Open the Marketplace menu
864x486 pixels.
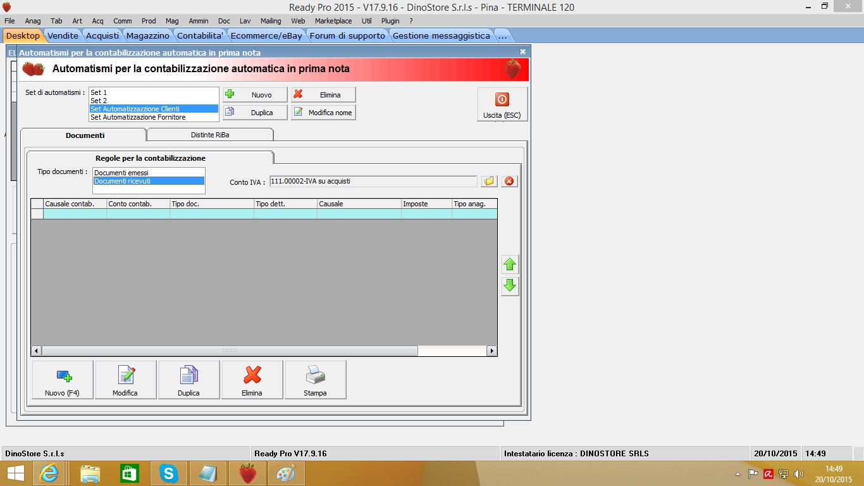pos(333,21)
